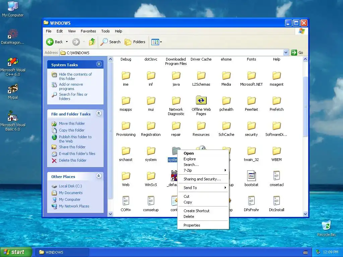This screenshot has width=343, height=257.
Task: Choose Sharing and Security... from context menu
Action: tap(203, 179)
